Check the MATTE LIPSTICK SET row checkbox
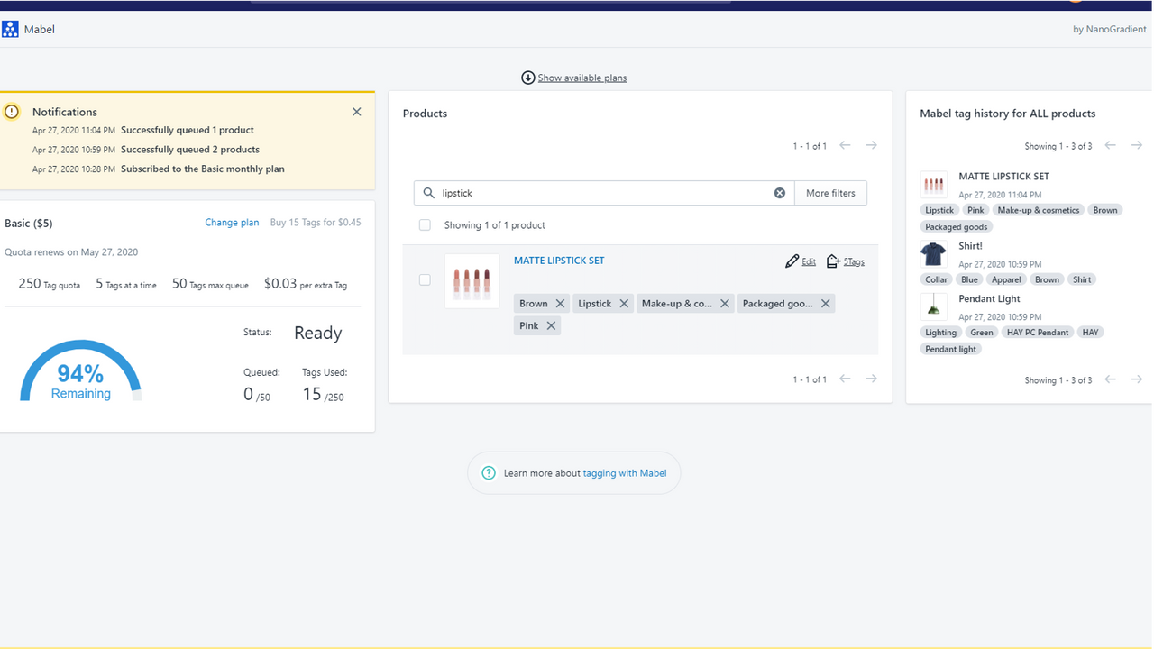1154x649 pixels. (x=425, y=279)
